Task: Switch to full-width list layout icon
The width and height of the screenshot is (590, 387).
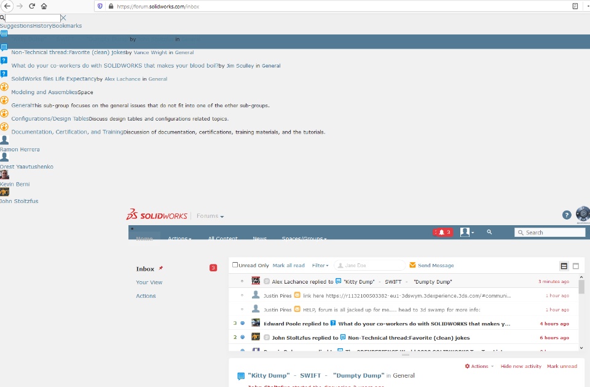Action: [576, 266]
